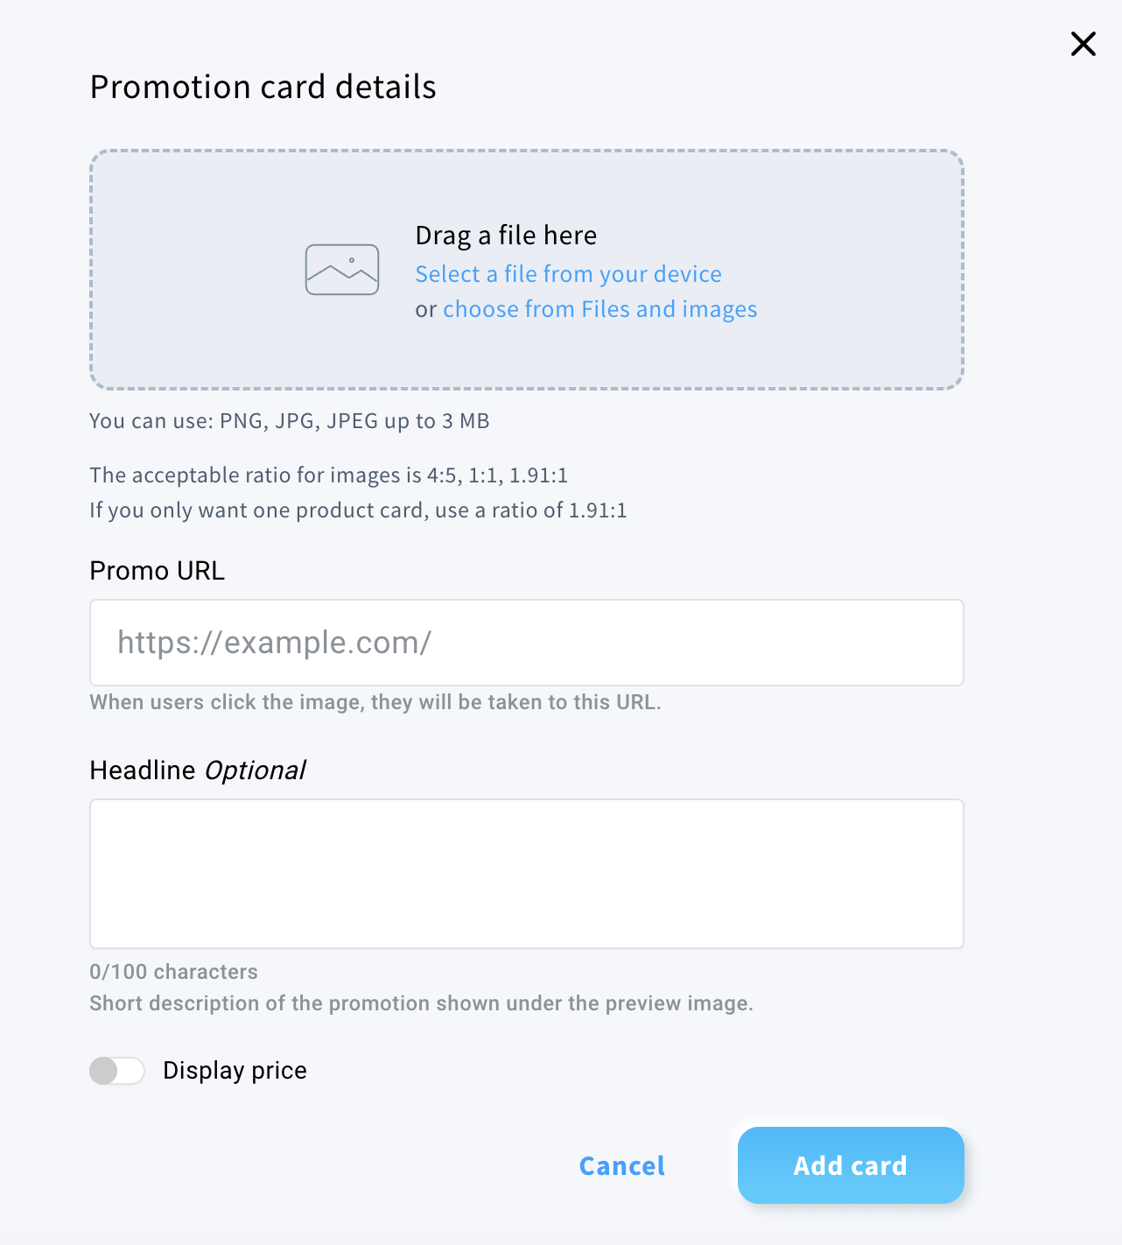Image resolution: width=1122 pixels, height=1245 pixels.
Task: Click the 'Headline Optional' field label
Action: coord(198,770)
